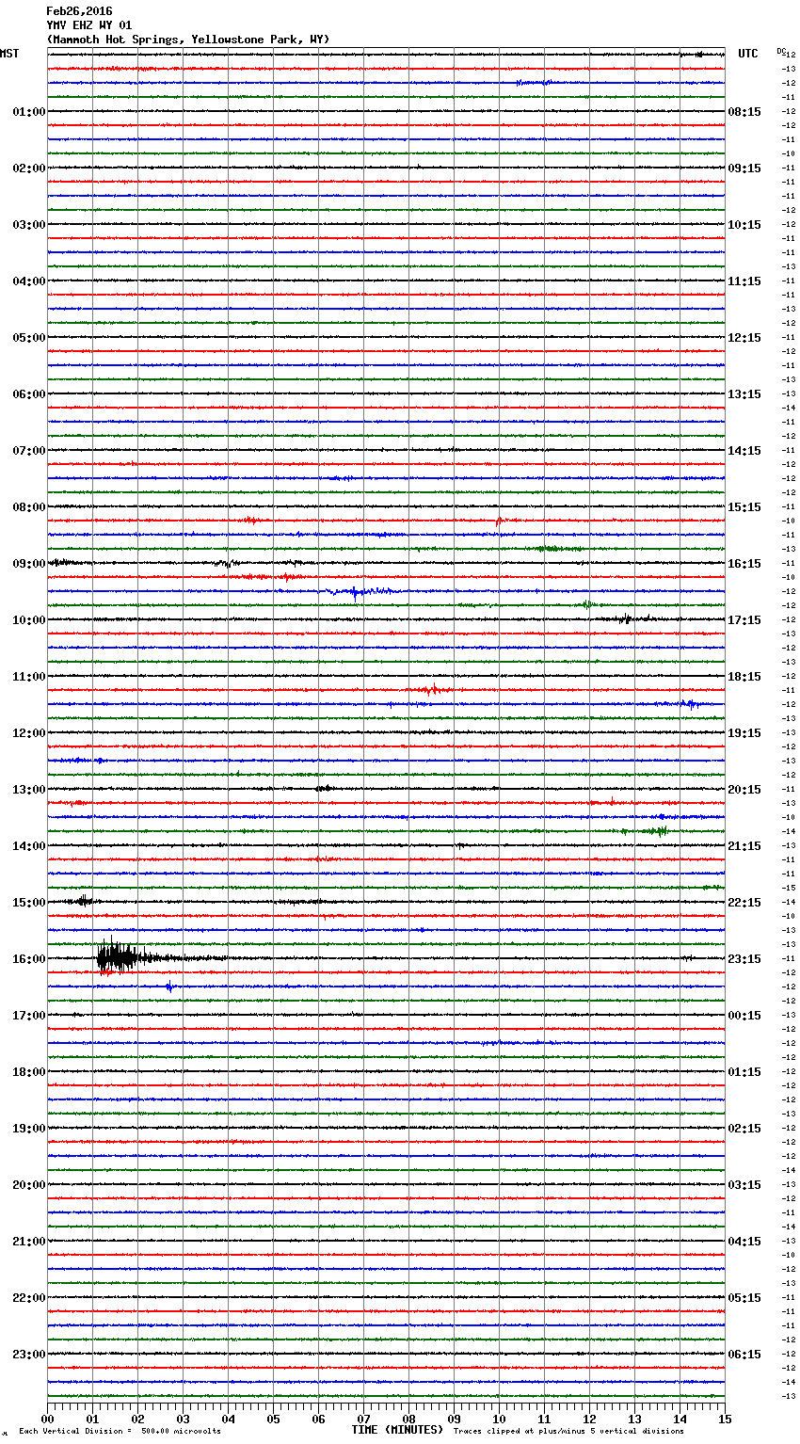Image resolution: width=800 pixels, height=1444 pixels.
Task: Click the 09:15 UTC time label
Action: point(744,168)
